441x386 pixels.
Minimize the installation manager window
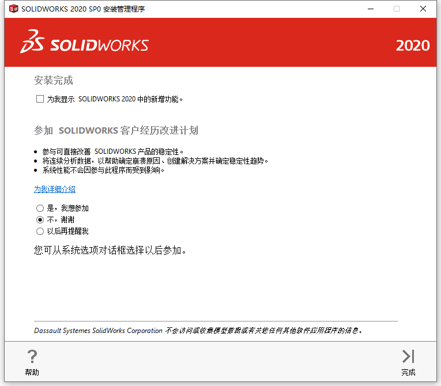point(371,9)
